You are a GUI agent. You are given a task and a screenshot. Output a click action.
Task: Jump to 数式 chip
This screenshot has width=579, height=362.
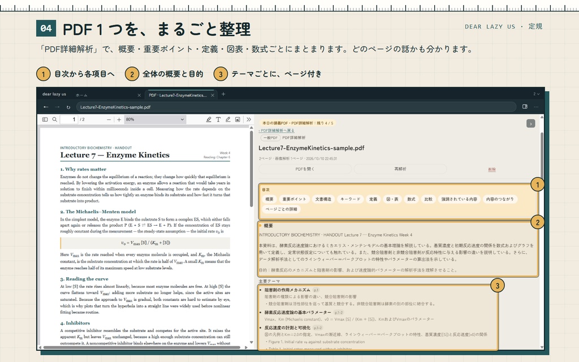(412, 199)
